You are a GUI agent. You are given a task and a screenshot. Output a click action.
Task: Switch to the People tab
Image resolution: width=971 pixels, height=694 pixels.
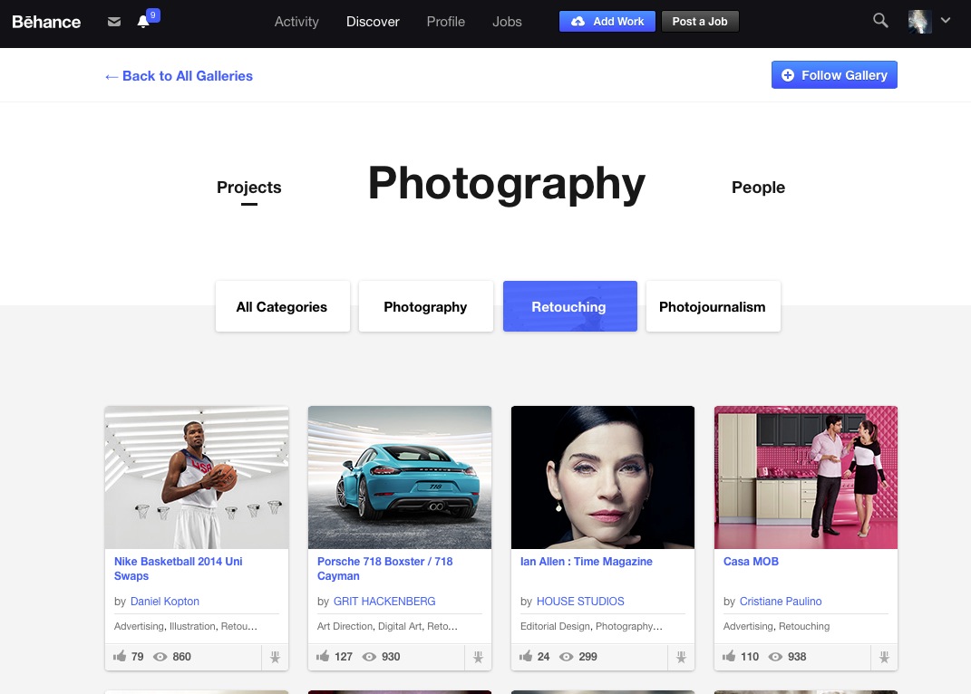click(x=758, y=188)
